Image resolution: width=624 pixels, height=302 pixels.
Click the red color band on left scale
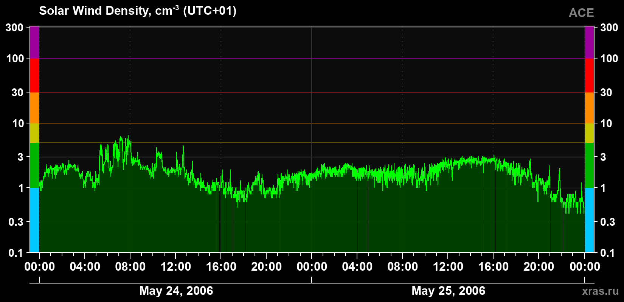34,75
